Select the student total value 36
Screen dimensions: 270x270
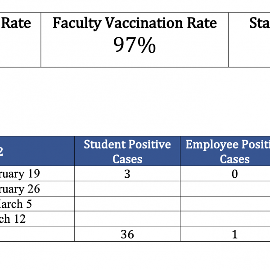[127, 234]
